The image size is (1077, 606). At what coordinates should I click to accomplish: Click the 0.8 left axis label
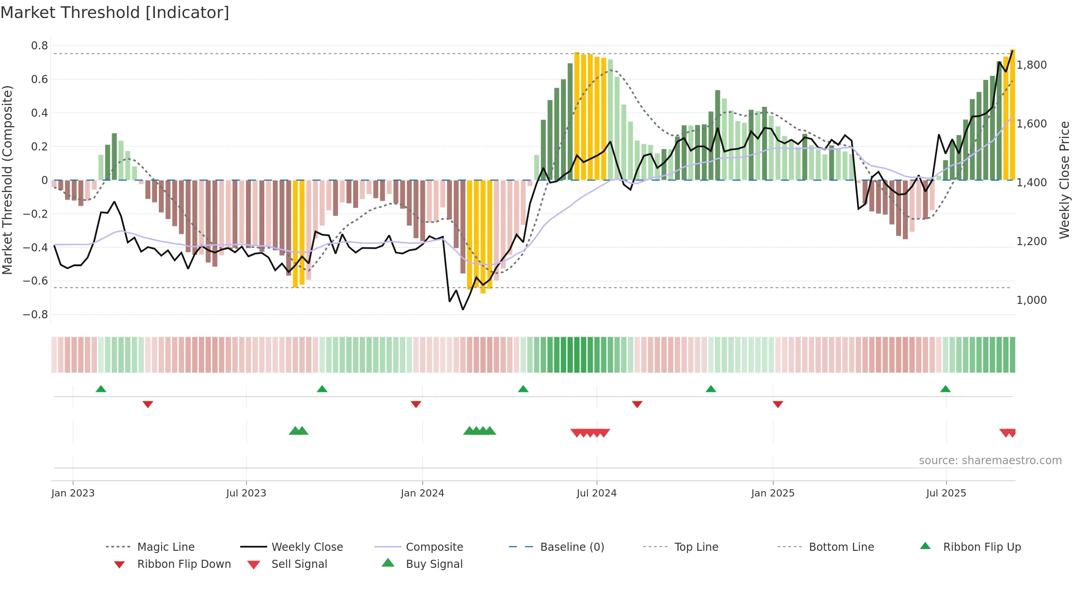coord(39,46)
